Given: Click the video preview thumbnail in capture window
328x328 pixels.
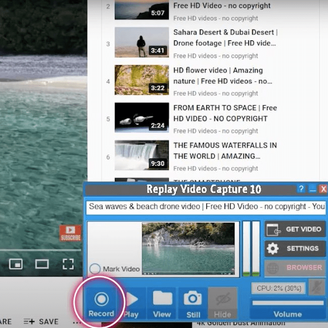Looking at the screenshot, I should click(x=188, y=249).
